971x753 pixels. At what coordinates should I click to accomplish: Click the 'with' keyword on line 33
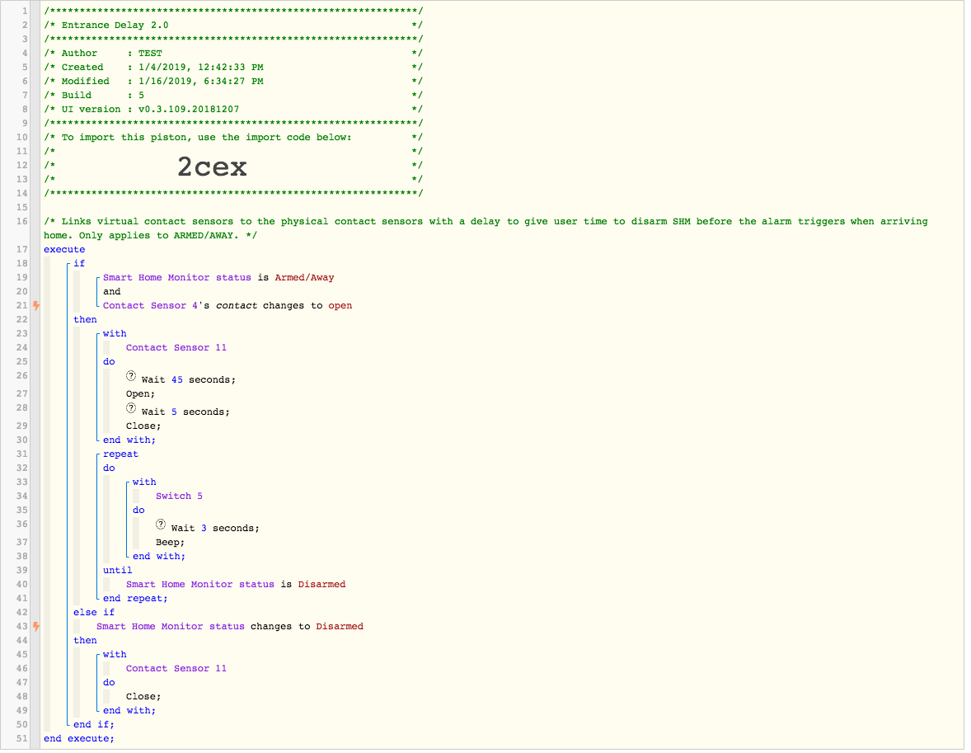(x=144, y=482)
